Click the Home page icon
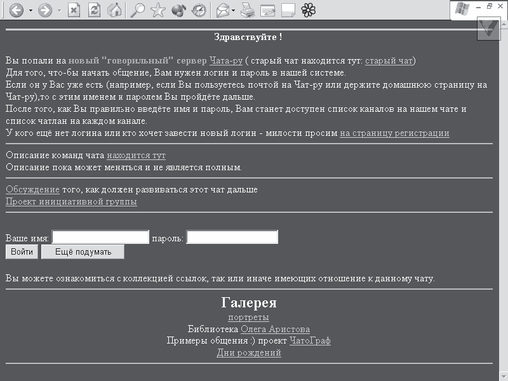Image resolution: width=508 pixels, height=381 pixels. pos(114,10)
